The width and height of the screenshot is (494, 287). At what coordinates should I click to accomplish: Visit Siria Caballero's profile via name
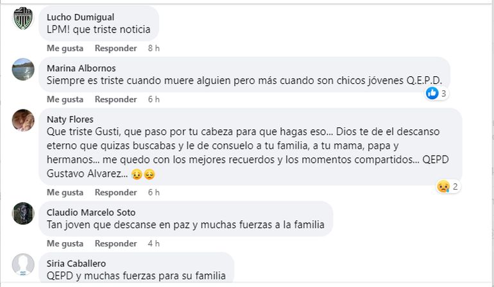[x=76, y=263]
